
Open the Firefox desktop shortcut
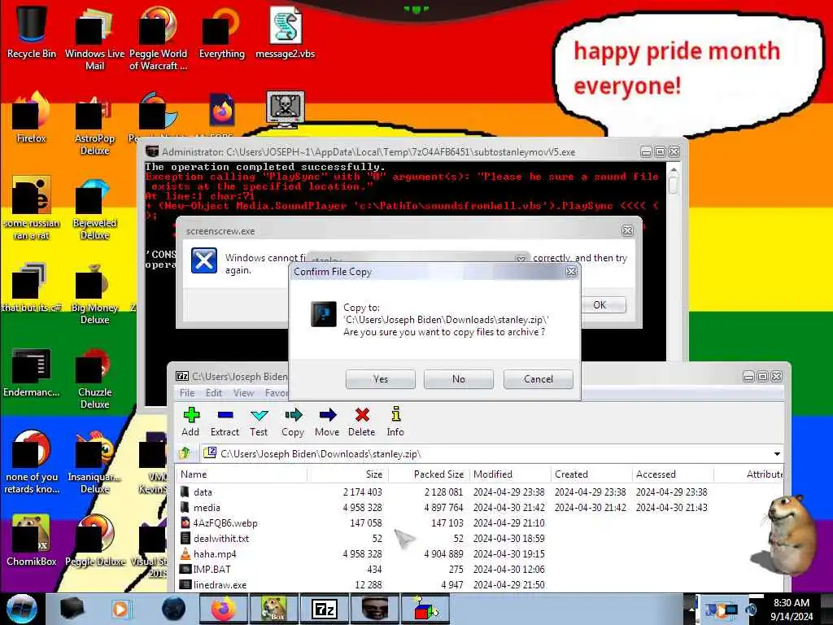pyautogui.click(x=32, y=117)
